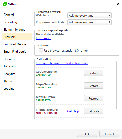Open Learn more link for browser support

pyautogui.click(x=44, y=38)
